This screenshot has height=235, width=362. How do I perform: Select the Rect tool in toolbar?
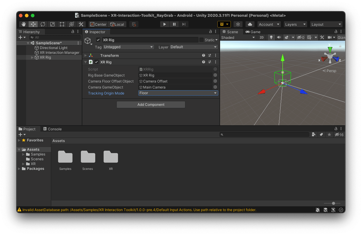pyautogui.click(x=62, y=24)
